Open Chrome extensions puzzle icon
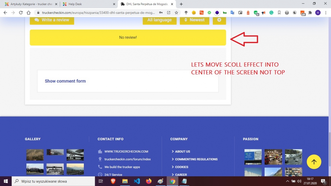331x186 pixels. coord(310,13)
